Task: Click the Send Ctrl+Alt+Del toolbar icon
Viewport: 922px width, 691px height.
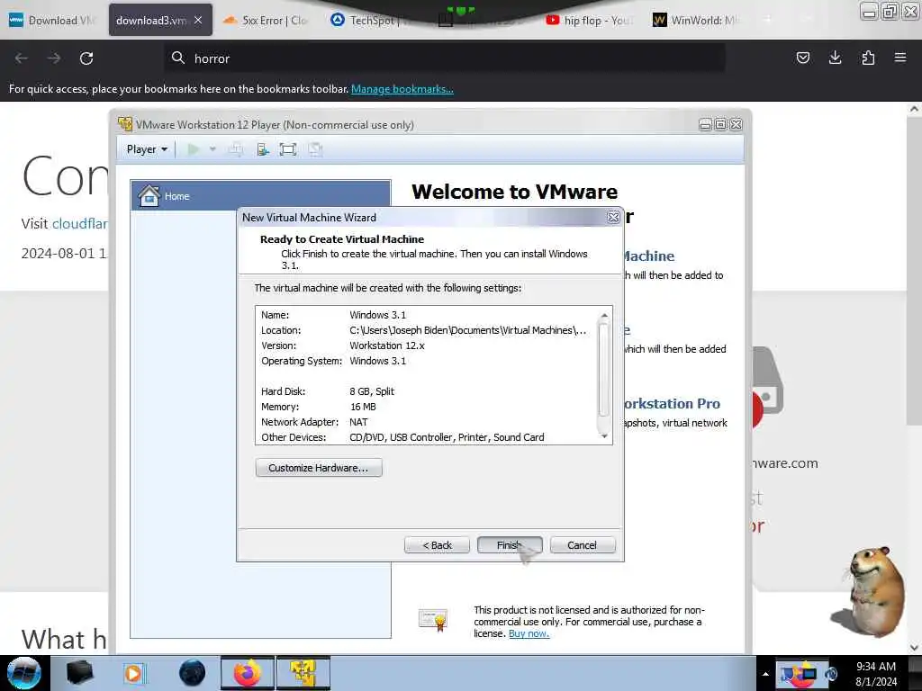Action: coord(236,149)
